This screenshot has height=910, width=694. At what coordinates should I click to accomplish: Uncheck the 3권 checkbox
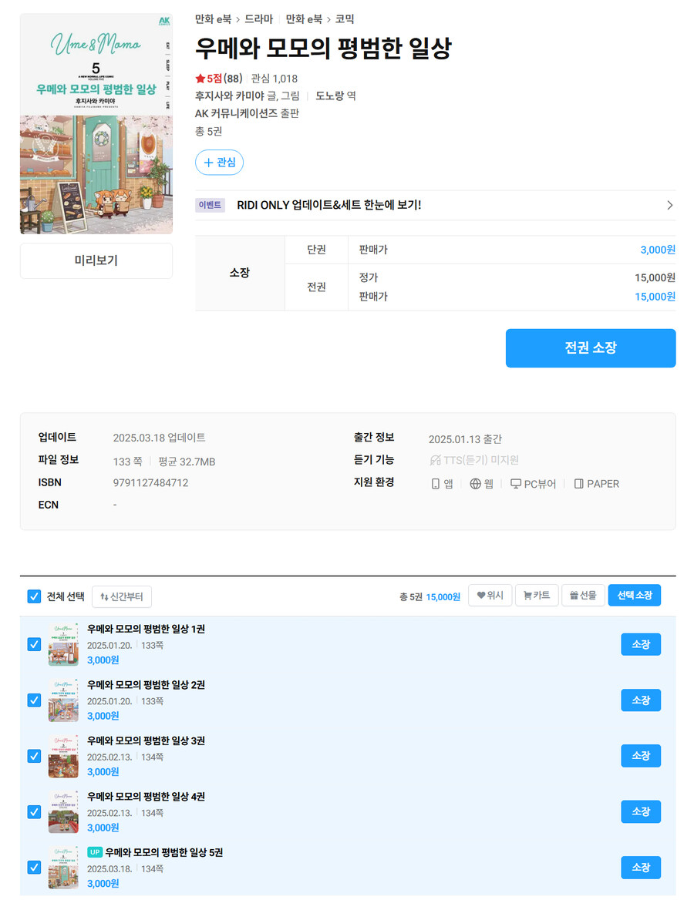34,756
